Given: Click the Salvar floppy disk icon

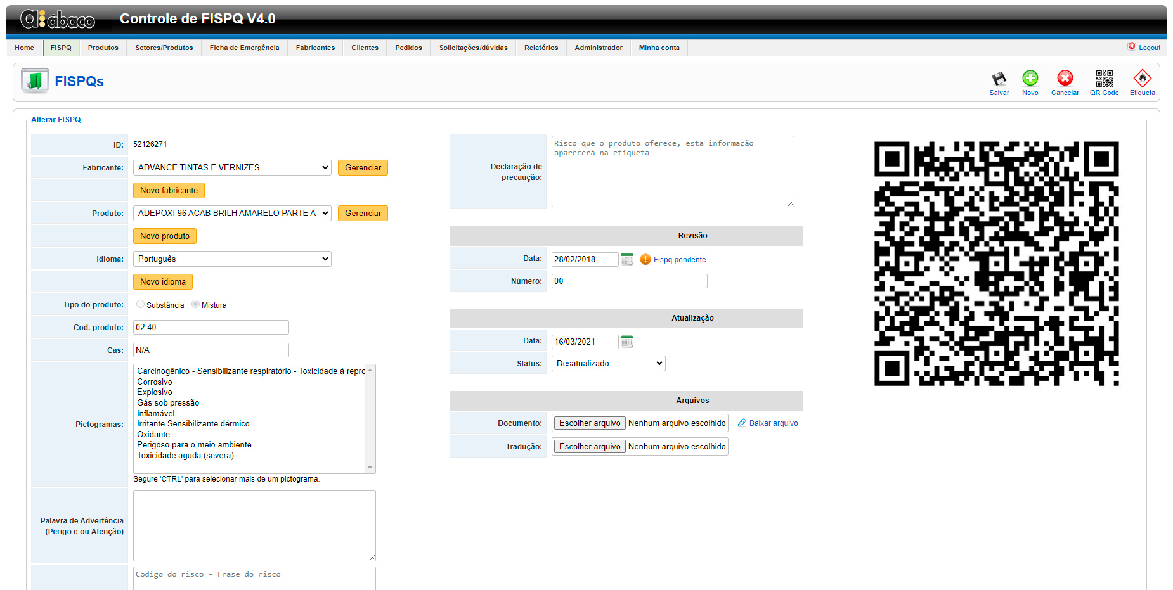Looking at the screenshot, I should (999, 79).
